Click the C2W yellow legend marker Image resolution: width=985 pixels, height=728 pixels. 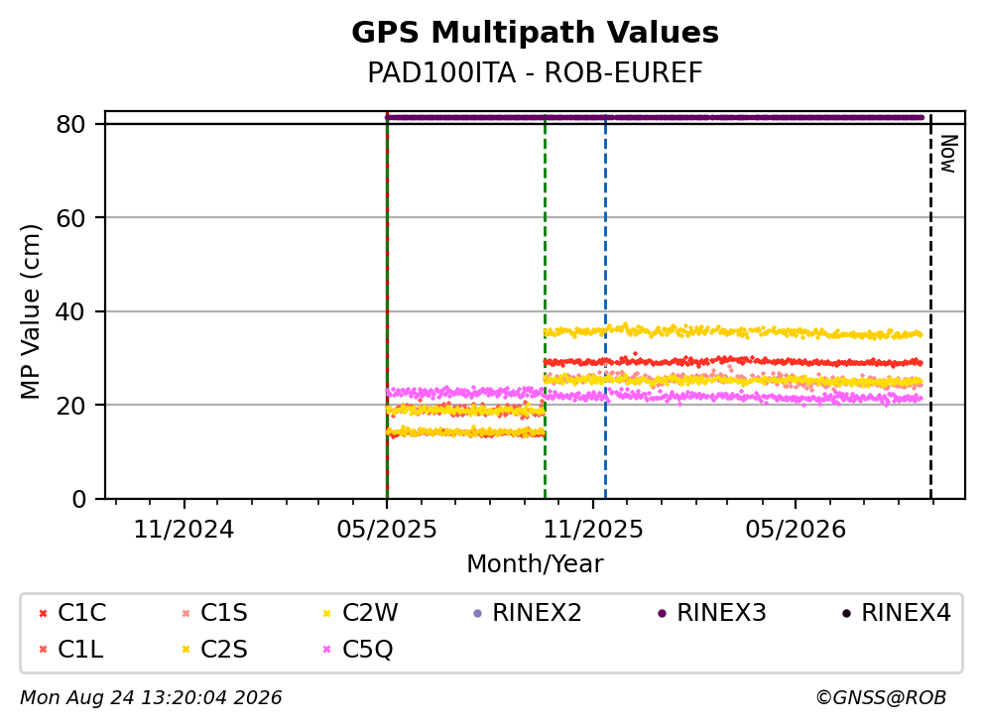[x=326, y=613]
